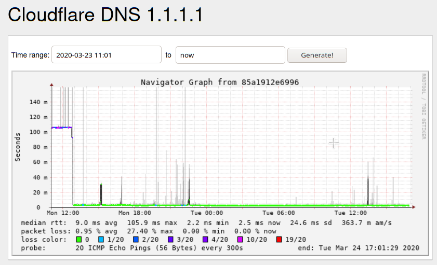The image size is (437, 265).
Task: Click the 'Mon 12:00' x-axis label
Action: (x=63, y=213)
